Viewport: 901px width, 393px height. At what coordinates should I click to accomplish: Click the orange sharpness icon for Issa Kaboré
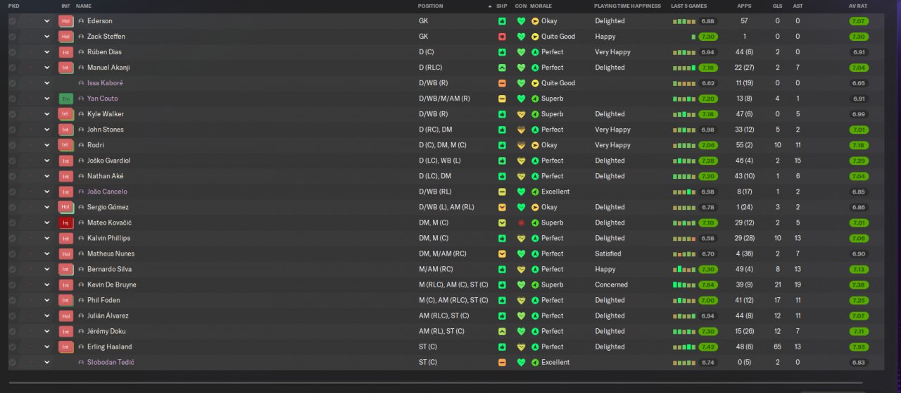[x=502, y=83]
